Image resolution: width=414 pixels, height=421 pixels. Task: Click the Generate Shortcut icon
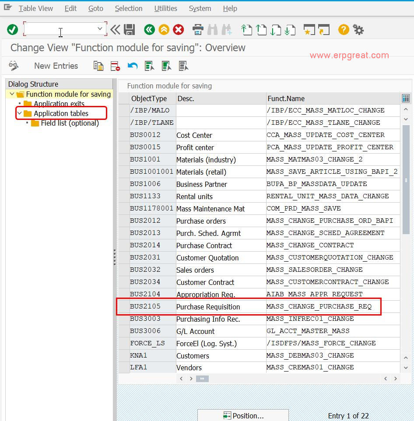[324, 29]
